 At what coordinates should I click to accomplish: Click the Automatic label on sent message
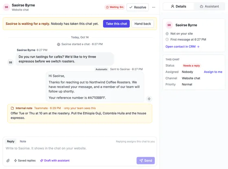point(101,69)
